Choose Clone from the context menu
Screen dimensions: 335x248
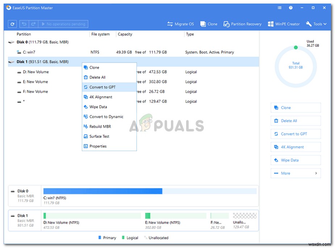pos(109,68)
